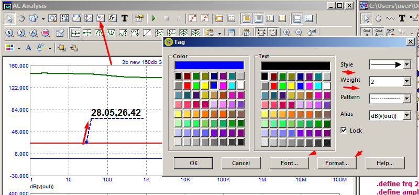Enable Cursor mode graph icon
Image resolution: width=419 pixels, height=195 pixels.
point(64,18)
